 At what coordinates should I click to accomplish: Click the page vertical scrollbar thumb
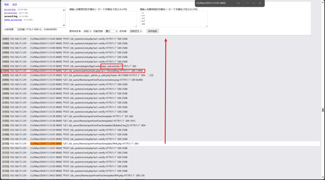click(323, 110)
